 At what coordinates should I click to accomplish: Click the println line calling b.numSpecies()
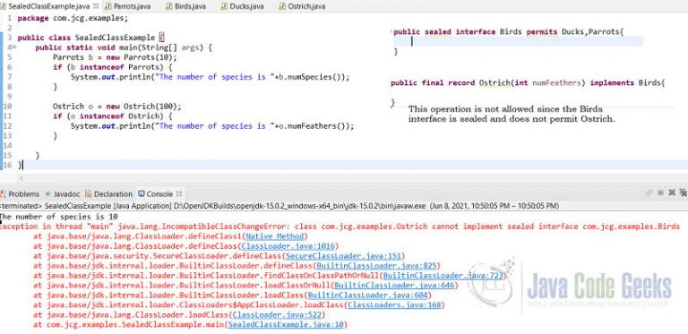pos(211,77)
